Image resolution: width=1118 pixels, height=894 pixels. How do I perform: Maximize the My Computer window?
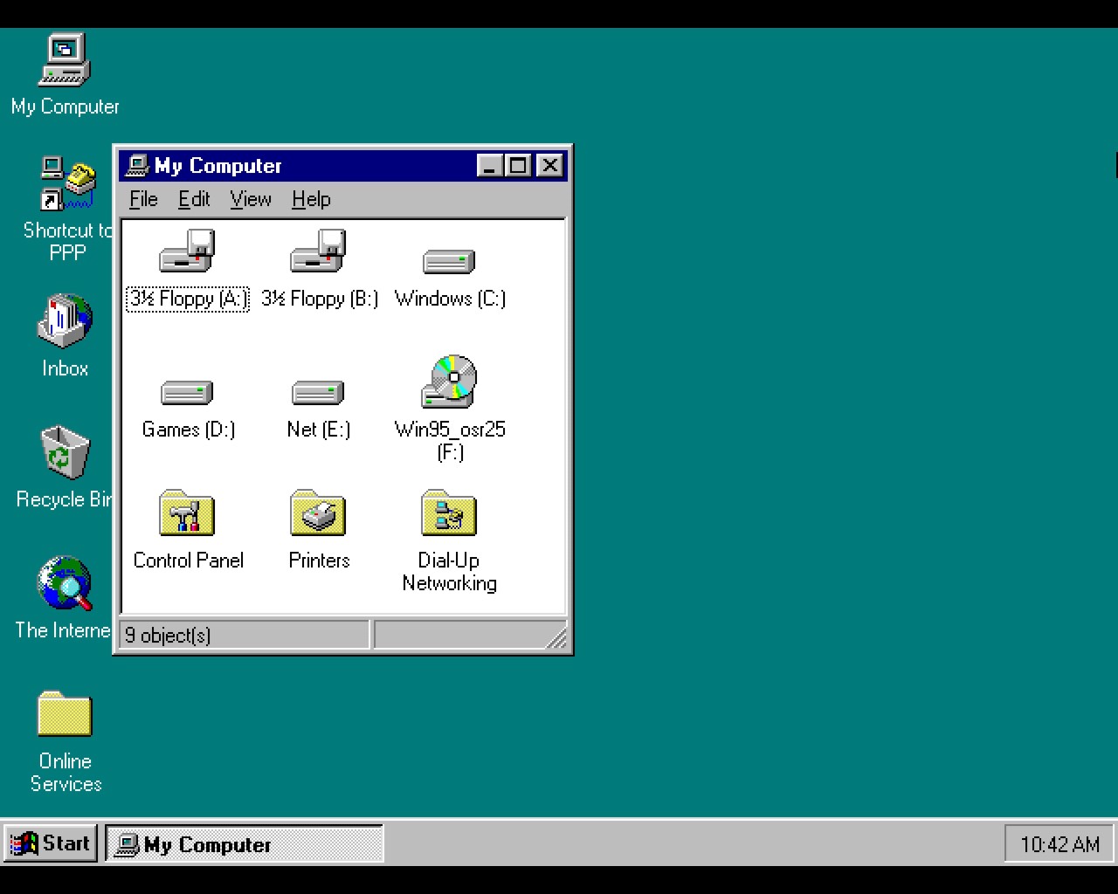(x=518, y=165)
